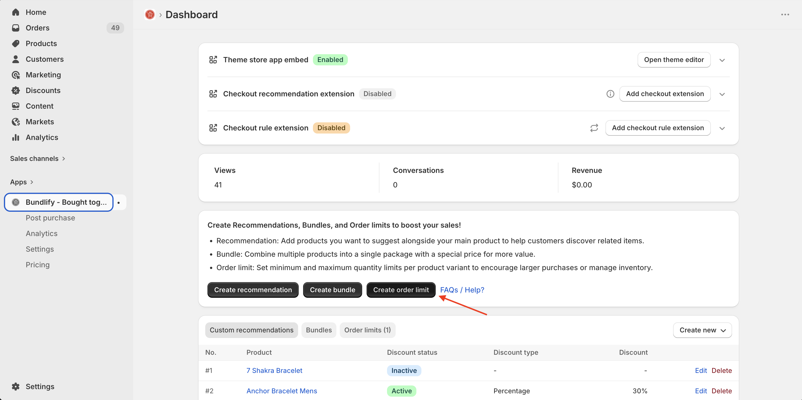
Task: Click the Marketing target icon
Action: pyautogui.click(x=16, y=75)
